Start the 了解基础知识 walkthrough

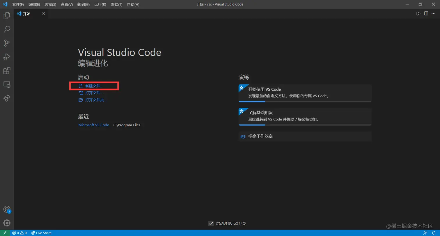pyautogui.click(x=305, y=116)
